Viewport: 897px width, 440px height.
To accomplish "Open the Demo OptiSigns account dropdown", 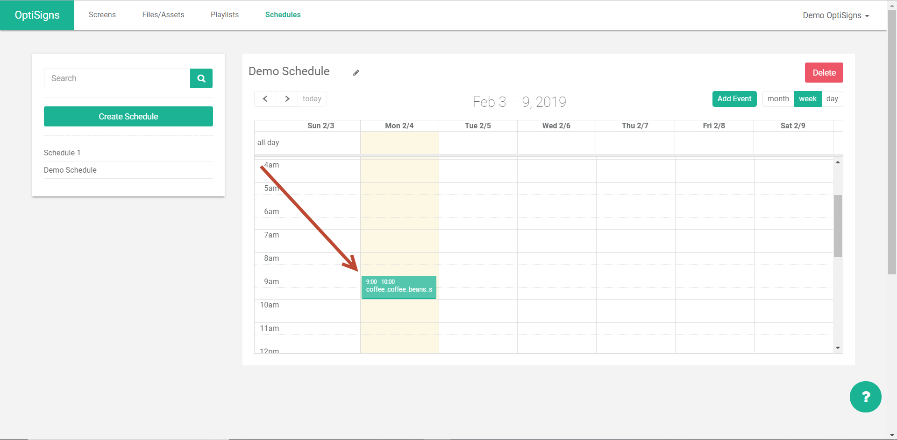I will (836, 15).
